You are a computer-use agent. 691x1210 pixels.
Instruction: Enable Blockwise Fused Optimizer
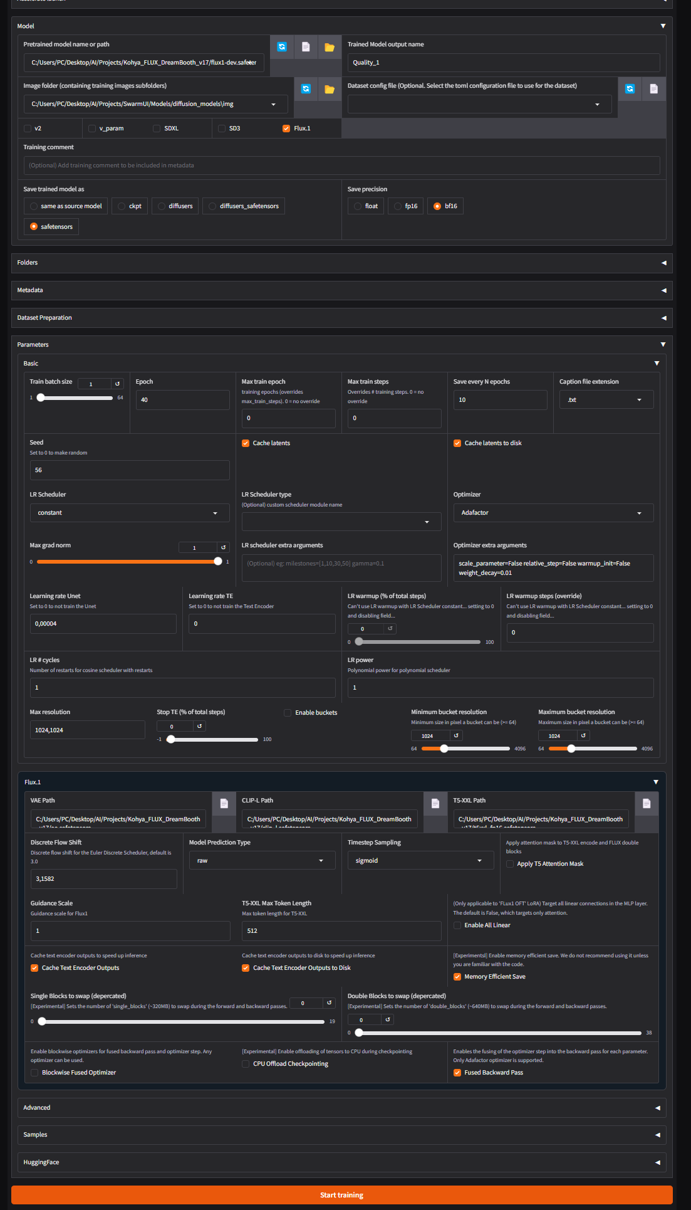(34, 1073)
